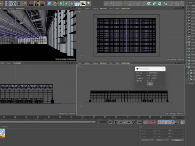Click the green link-shaped toolbar icon
The height and width of the screenshot is (146, 195).
[154, 4]
